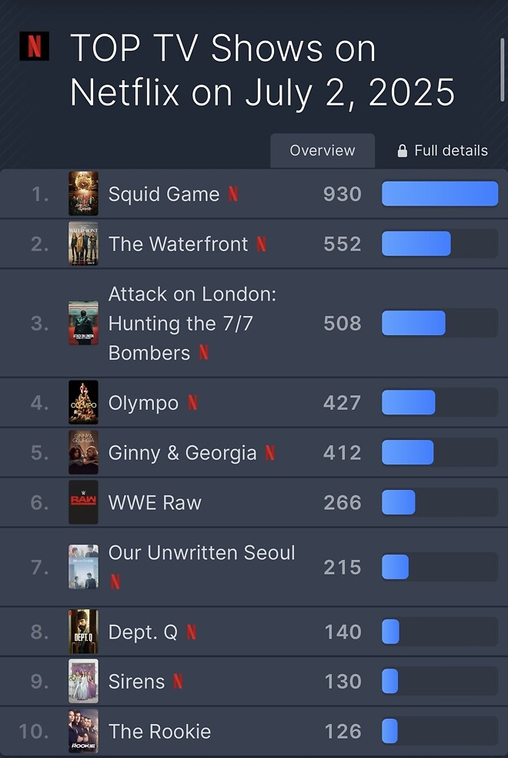Click the Netflix N badge beside Ginny & Georgia
This screenshot has width=508, height=758.
[270, 453]
